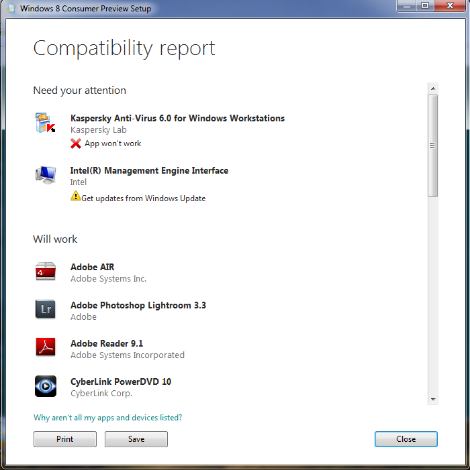Click 'Adobe Systems Inc.' publisher text

(x=108, y=279)
